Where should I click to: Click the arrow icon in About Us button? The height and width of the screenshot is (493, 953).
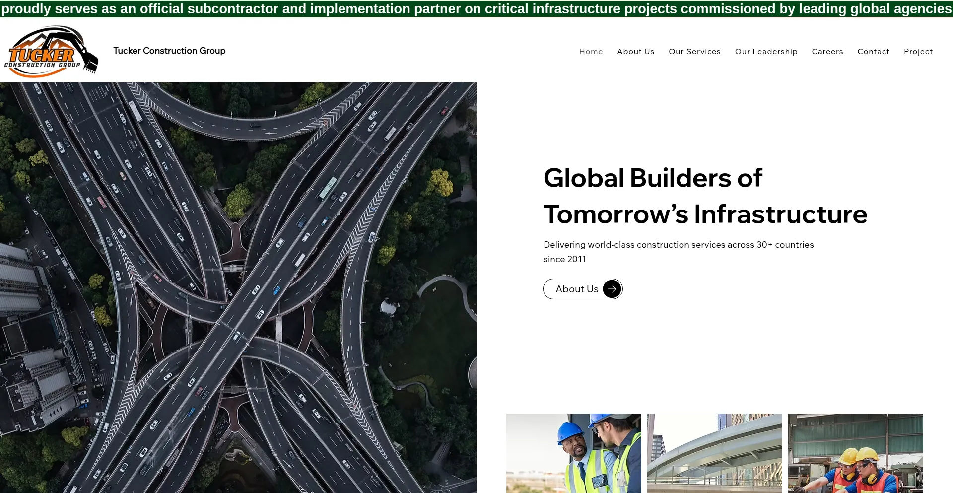pos(612,289)
